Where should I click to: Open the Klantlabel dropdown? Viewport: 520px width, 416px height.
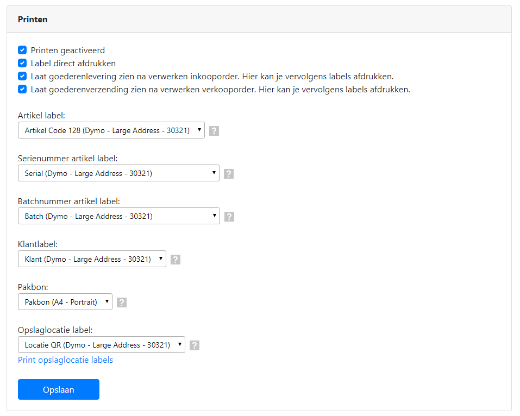92,259
